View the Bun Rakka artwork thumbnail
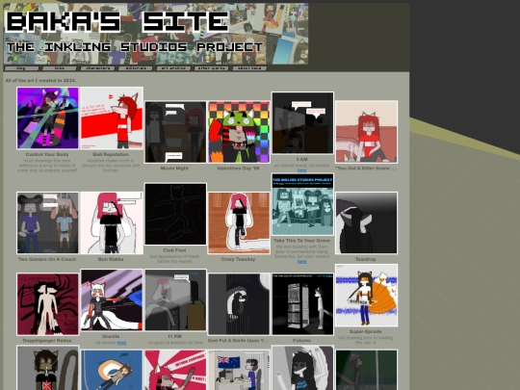The width and height of the screenshot is (520, 390). [112, 222]
